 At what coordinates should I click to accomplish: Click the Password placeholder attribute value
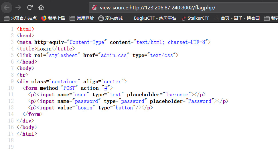pyautogui.click(x=200, y=101)
